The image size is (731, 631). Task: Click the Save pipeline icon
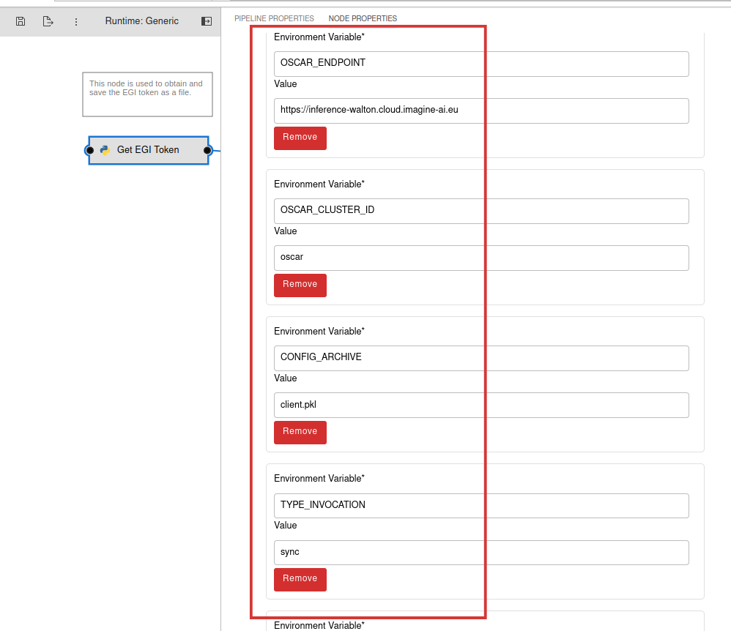coord(21,21)
